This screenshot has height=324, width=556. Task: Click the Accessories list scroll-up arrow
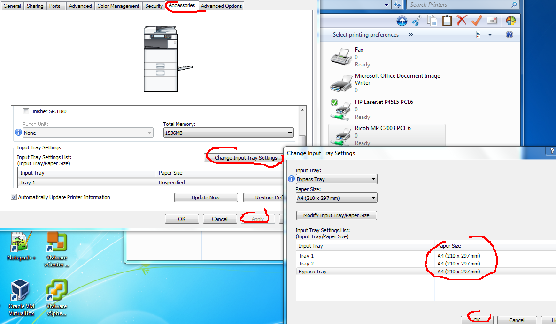click(302, 110)
